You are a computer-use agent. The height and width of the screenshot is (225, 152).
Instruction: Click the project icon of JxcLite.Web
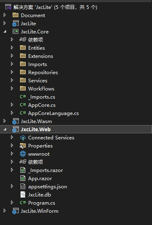click(16, 130)
